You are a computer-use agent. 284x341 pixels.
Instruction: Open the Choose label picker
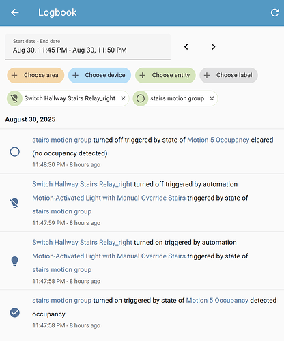[x=229, y=75]
